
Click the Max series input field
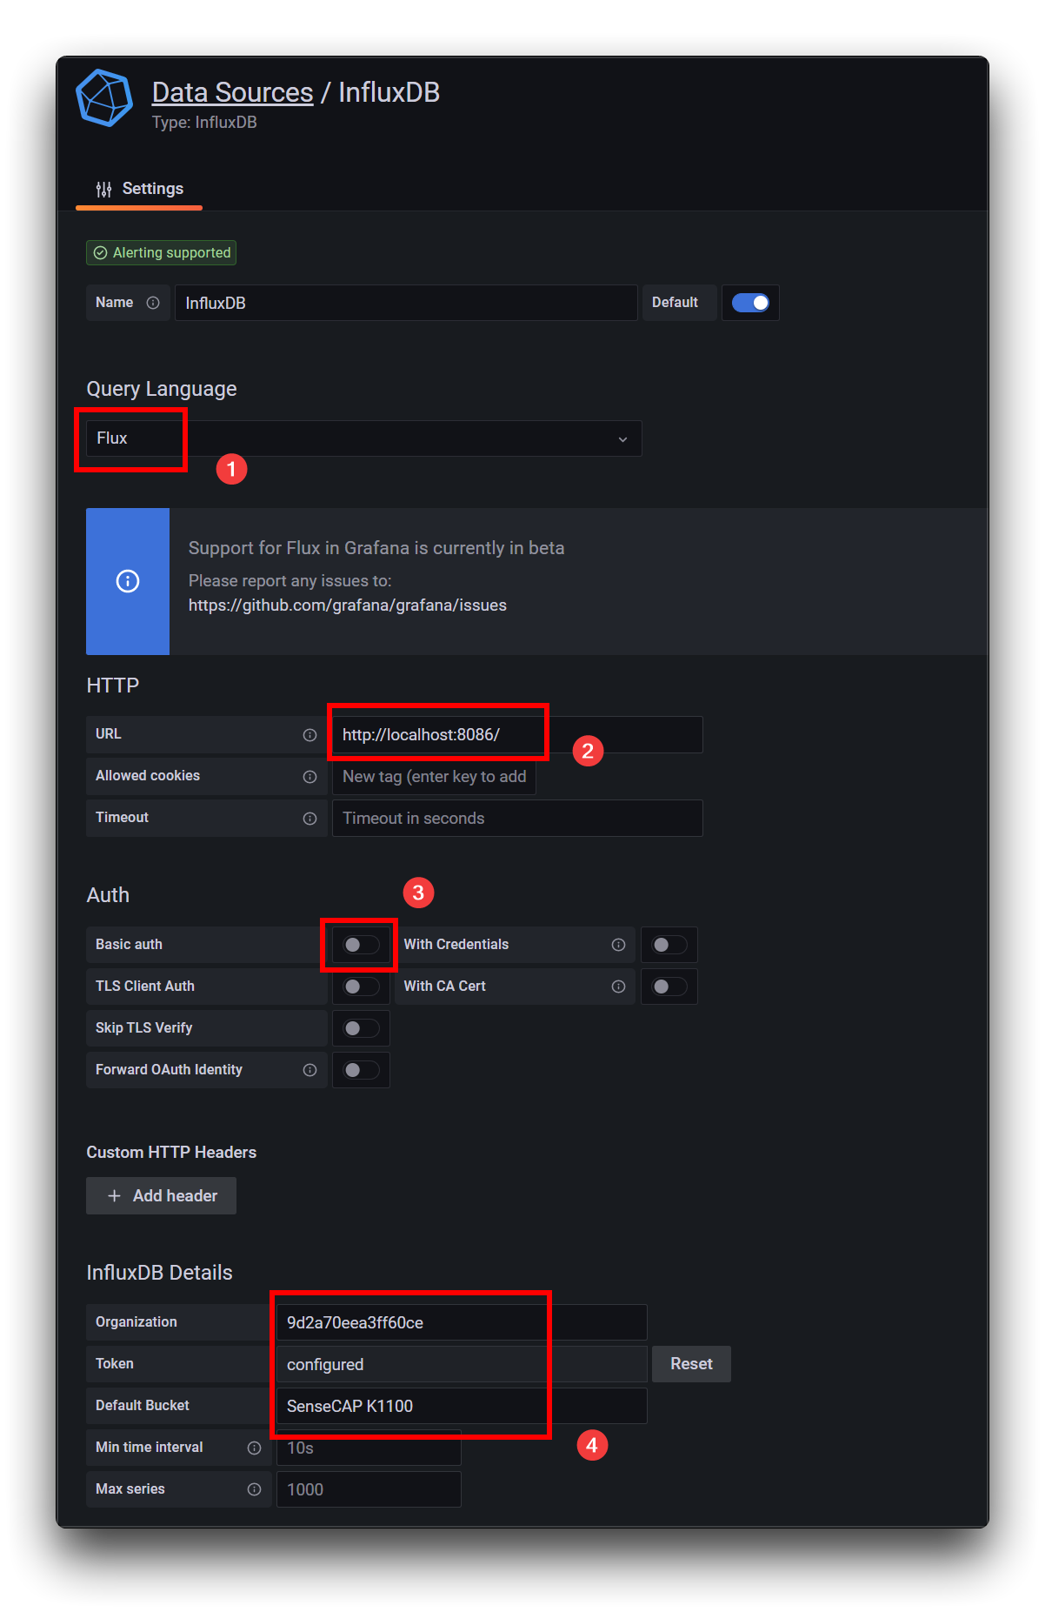point(369,1489)
